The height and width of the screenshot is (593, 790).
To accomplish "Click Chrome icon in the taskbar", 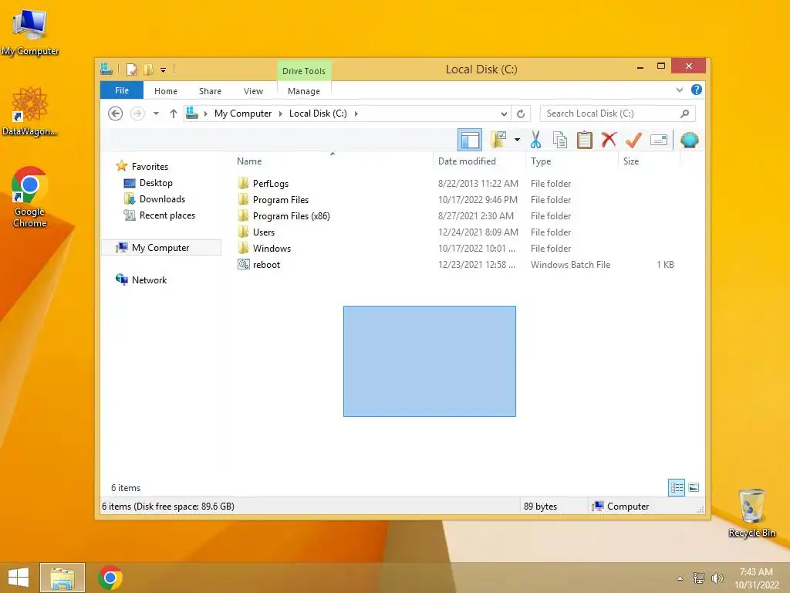I will (110, 578).
